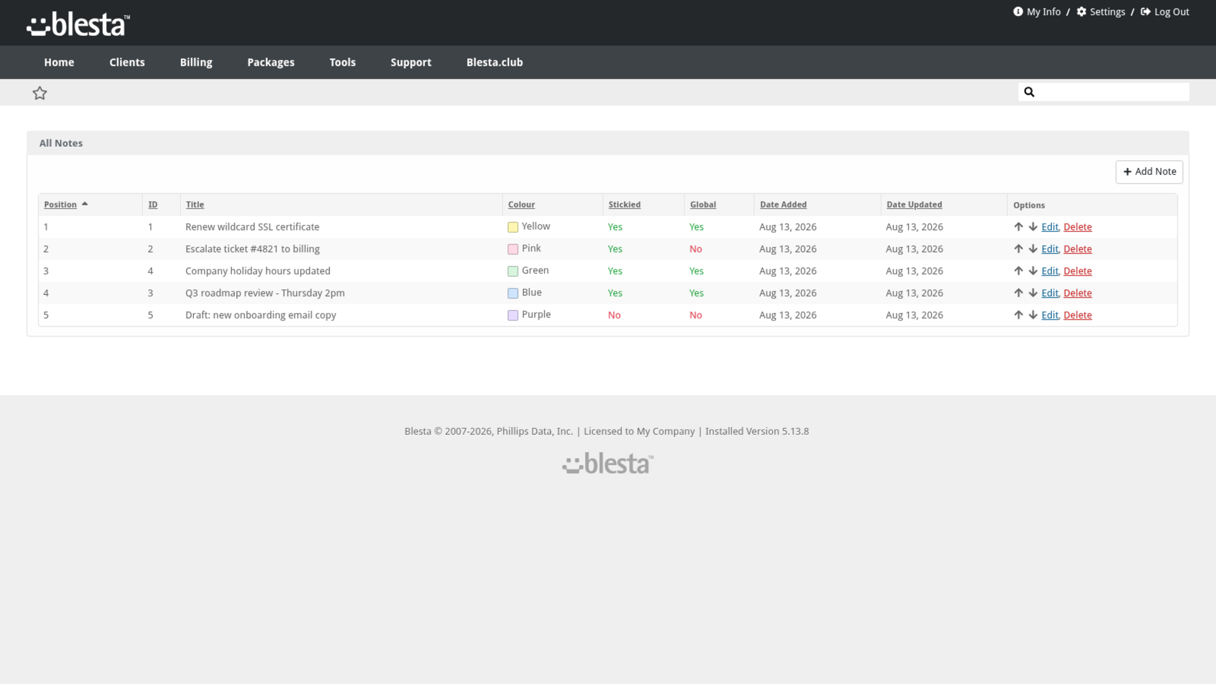Click 'Company holiday hours updated' title text
This screenshot has width=1216, height=684.
tap(258, 271)
